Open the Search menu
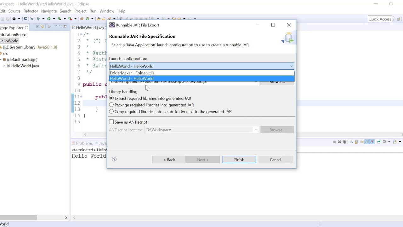 point(65,11)
